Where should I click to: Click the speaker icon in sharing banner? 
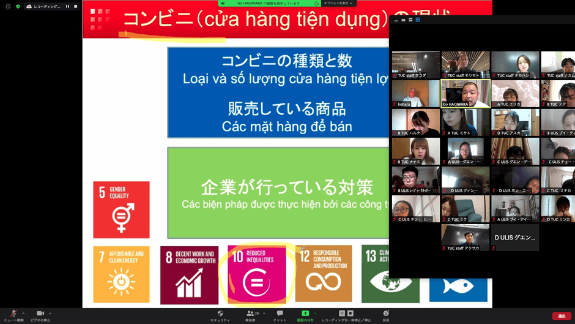(x=224, y=3)
